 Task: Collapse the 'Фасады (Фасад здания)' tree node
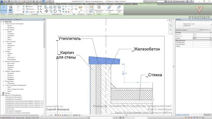coord(3,61)
